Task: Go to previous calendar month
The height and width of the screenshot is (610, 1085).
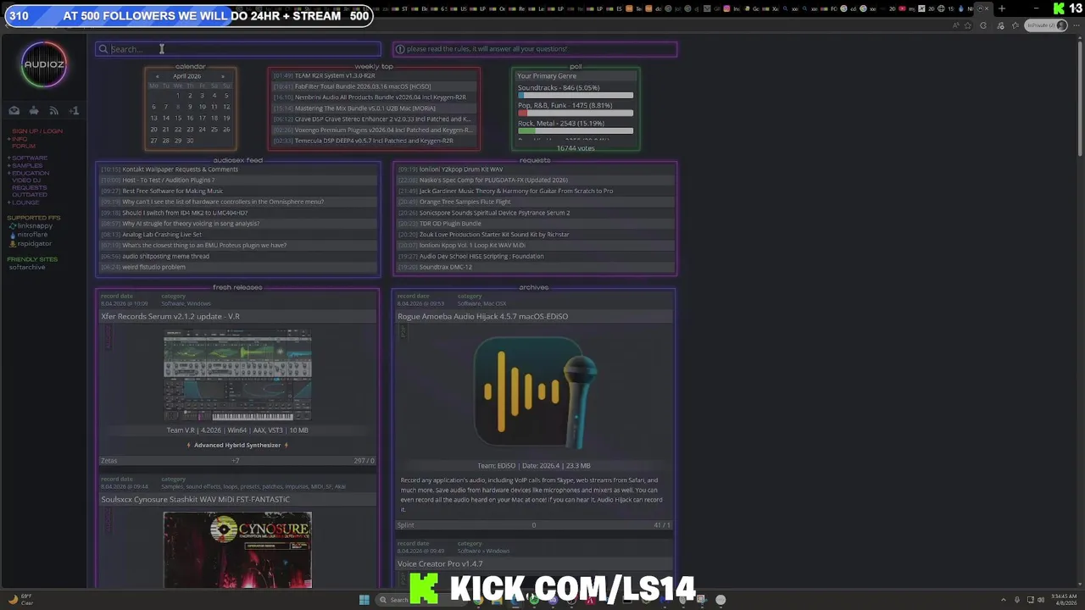Action: click(157, 76)
